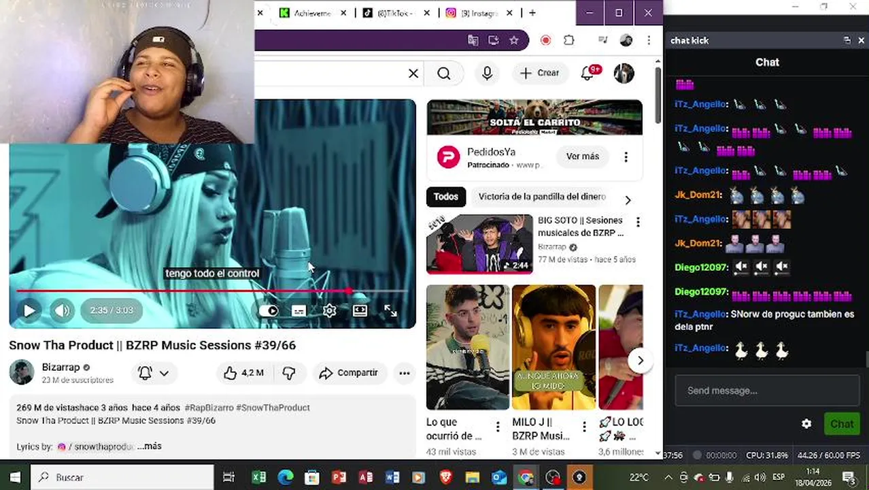This screenshot has width=869, height=490.
Task: Open the notification bell dropdown for Bizarrap
Action: click(x=154, y=373)
